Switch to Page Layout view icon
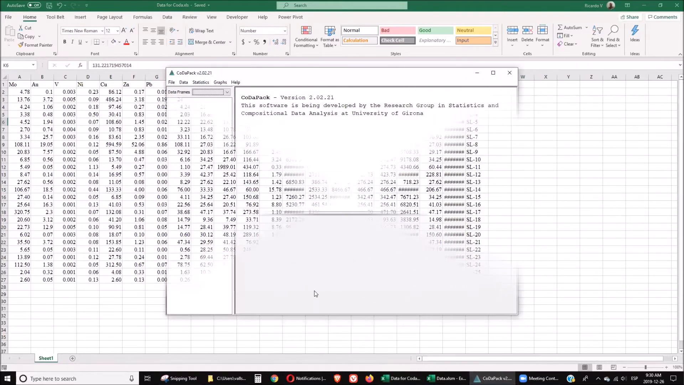 599,367
